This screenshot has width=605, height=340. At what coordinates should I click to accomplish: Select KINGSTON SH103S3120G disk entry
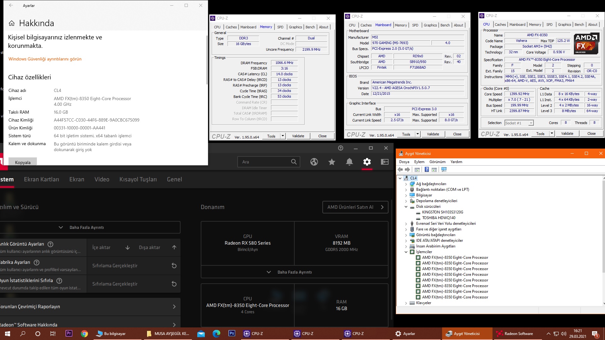pos(442,212)
